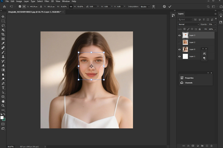Click the foreground color swatch
Image resolution: width=223 pixels, height=148 pixels.
(2, 117)
